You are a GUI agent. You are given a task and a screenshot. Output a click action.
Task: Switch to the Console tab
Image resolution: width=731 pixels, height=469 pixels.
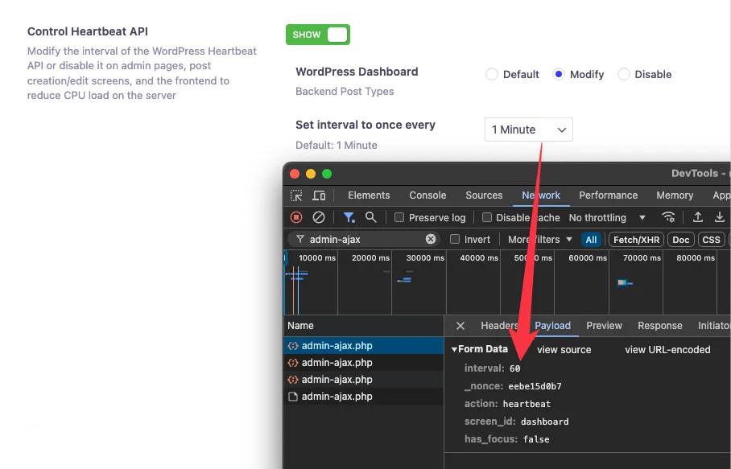[x=427, y=195]
